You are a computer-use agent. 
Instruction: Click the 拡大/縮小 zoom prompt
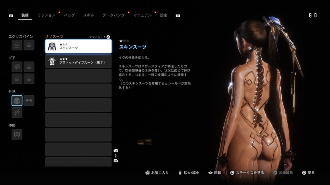point(189,172)
